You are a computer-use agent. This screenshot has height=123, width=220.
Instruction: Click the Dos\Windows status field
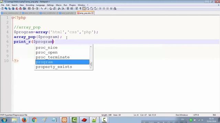pos(182,115)
